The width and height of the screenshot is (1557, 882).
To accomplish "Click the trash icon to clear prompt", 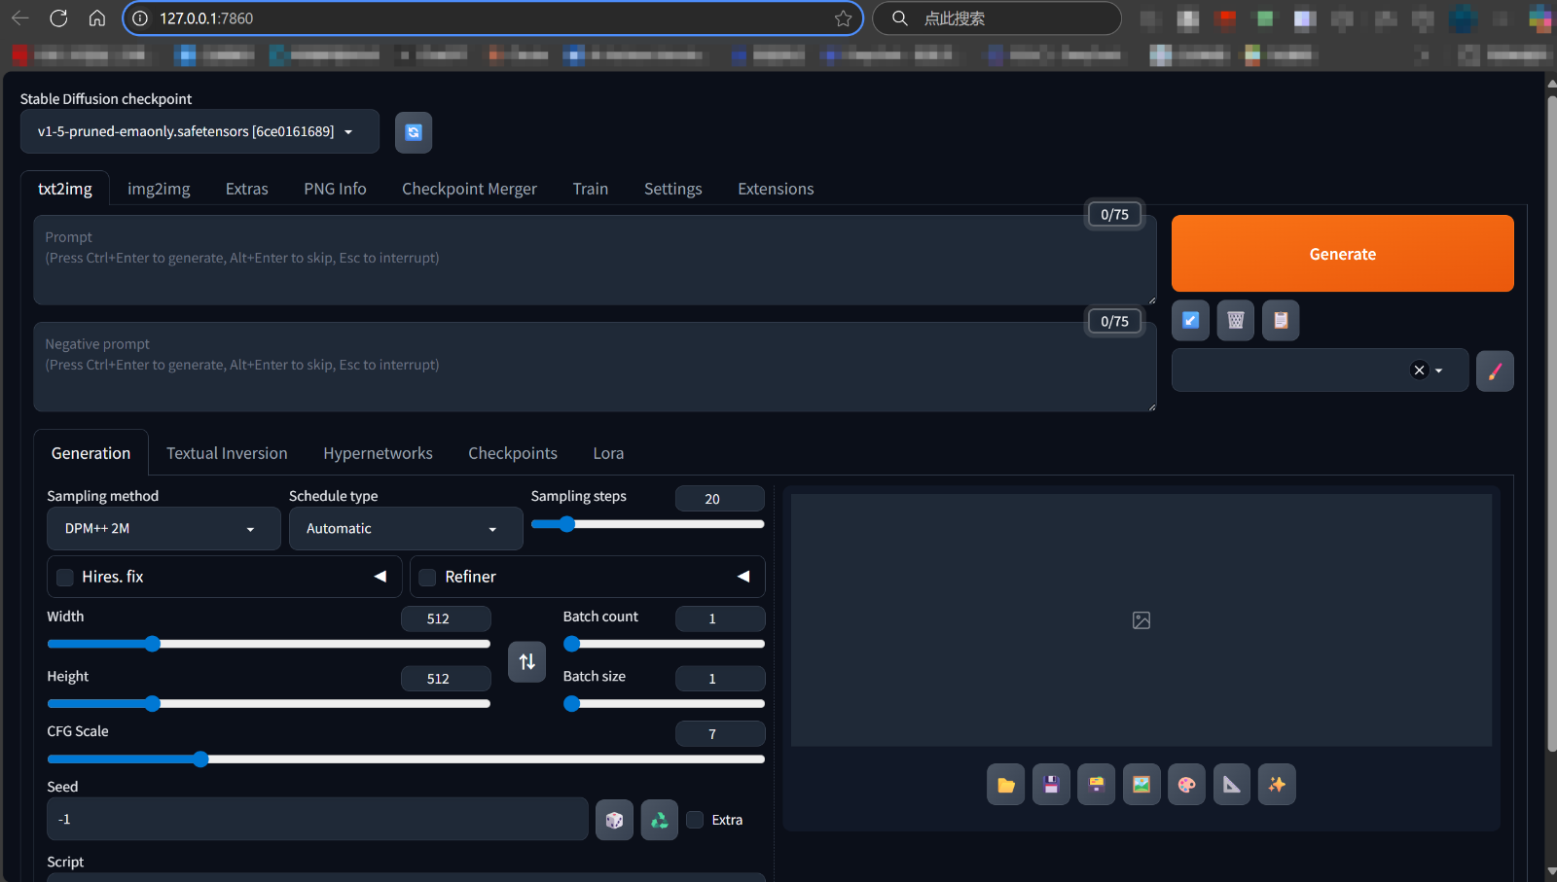I will click(1235, 321).
